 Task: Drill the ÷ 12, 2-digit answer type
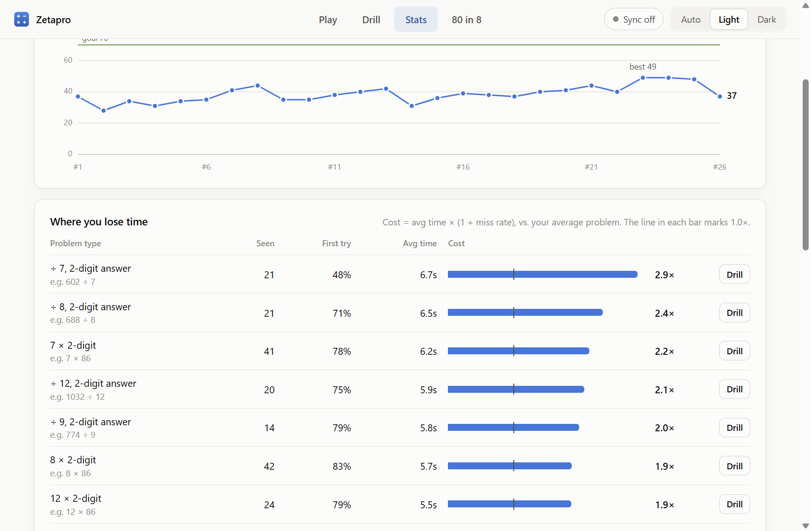pos(734,390)
